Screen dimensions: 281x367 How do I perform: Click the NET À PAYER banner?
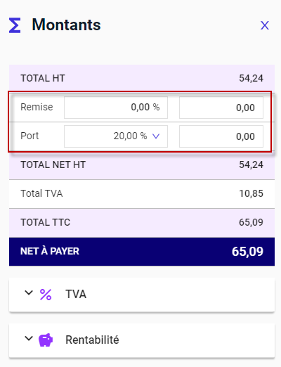tap(142, 252)
